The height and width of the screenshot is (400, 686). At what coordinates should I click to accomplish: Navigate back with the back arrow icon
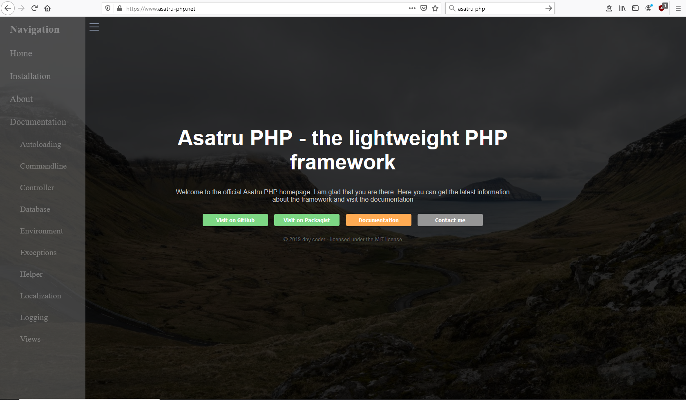[x=8, y=8]
